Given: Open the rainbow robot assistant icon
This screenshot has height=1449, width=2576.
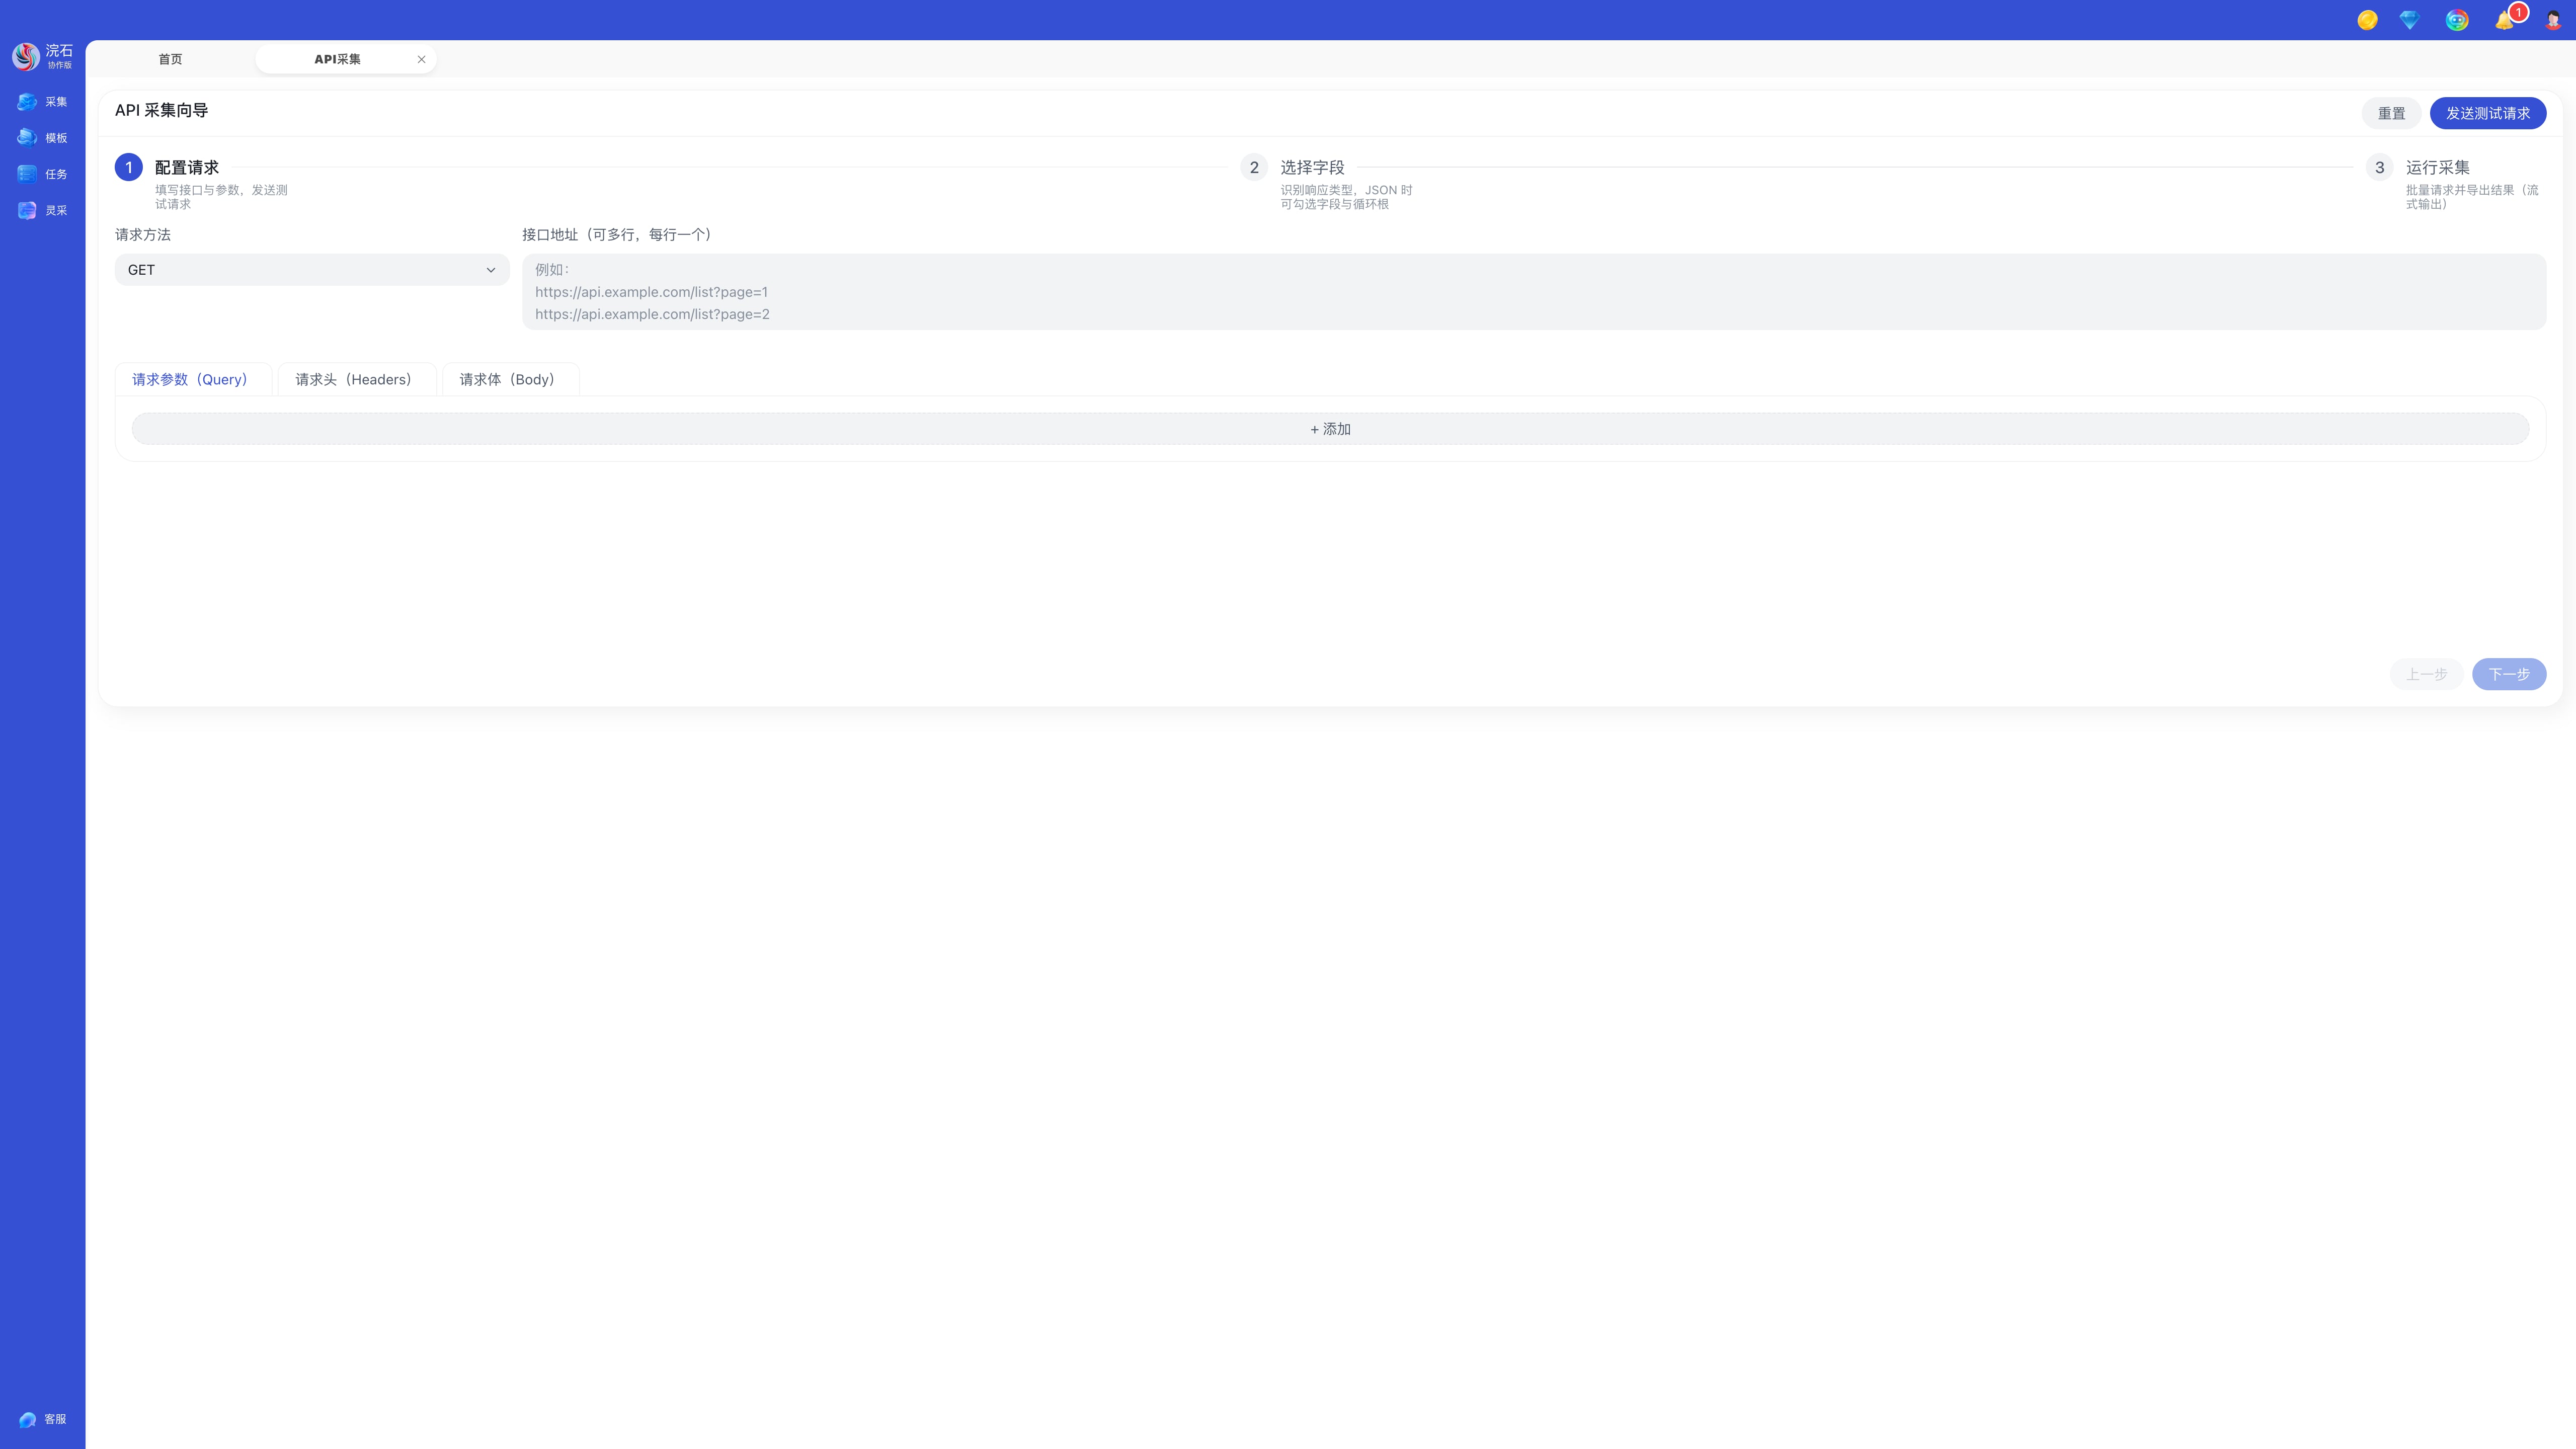Looking at the screenshot, I should tap(2457, 20).
